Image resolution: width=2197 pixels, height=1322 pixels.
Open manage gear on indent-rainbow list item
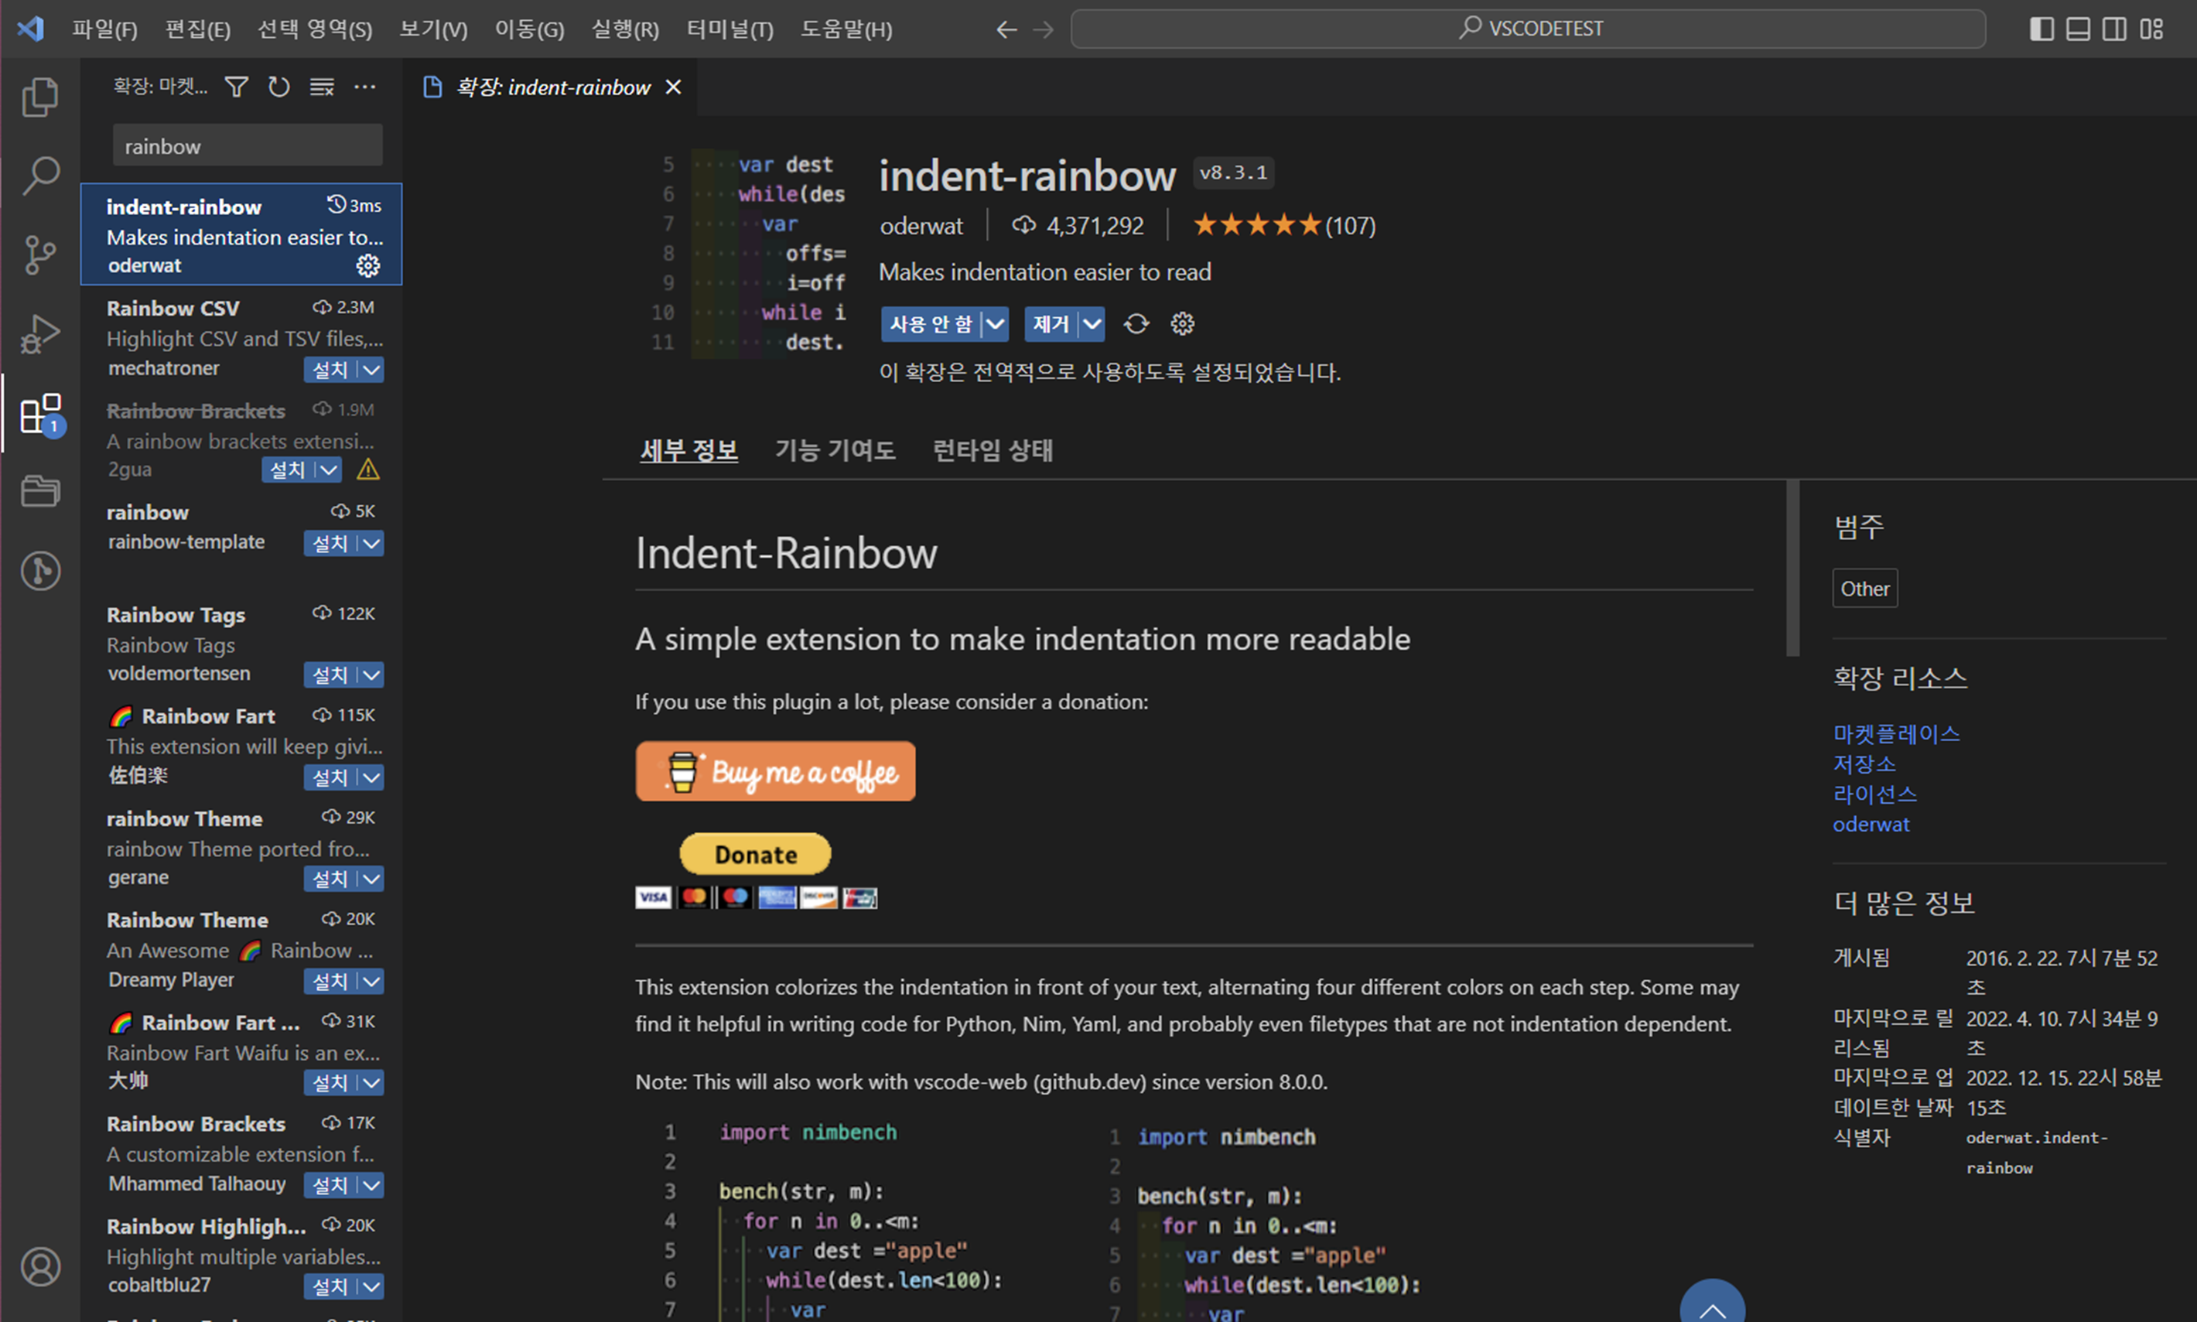[368, 265]
